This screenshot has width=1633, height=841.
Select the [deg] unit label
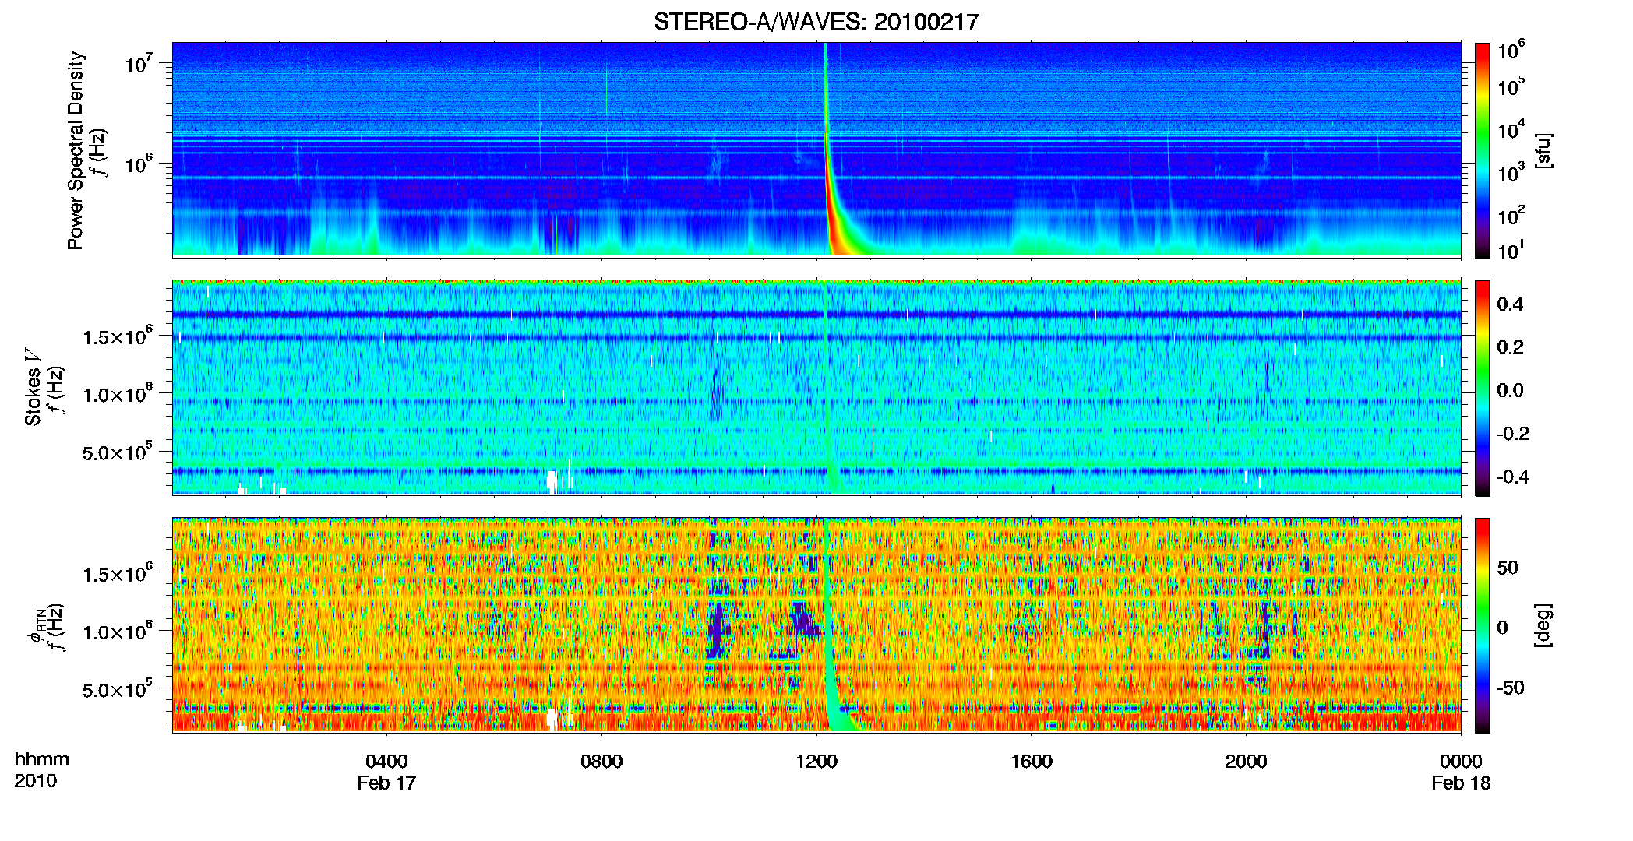tap(1543, 625)
